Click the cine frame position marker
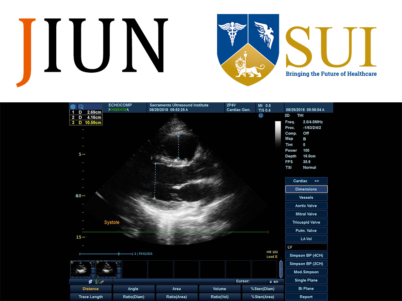The height and width of the screenshot is (301, 402). 119,254
